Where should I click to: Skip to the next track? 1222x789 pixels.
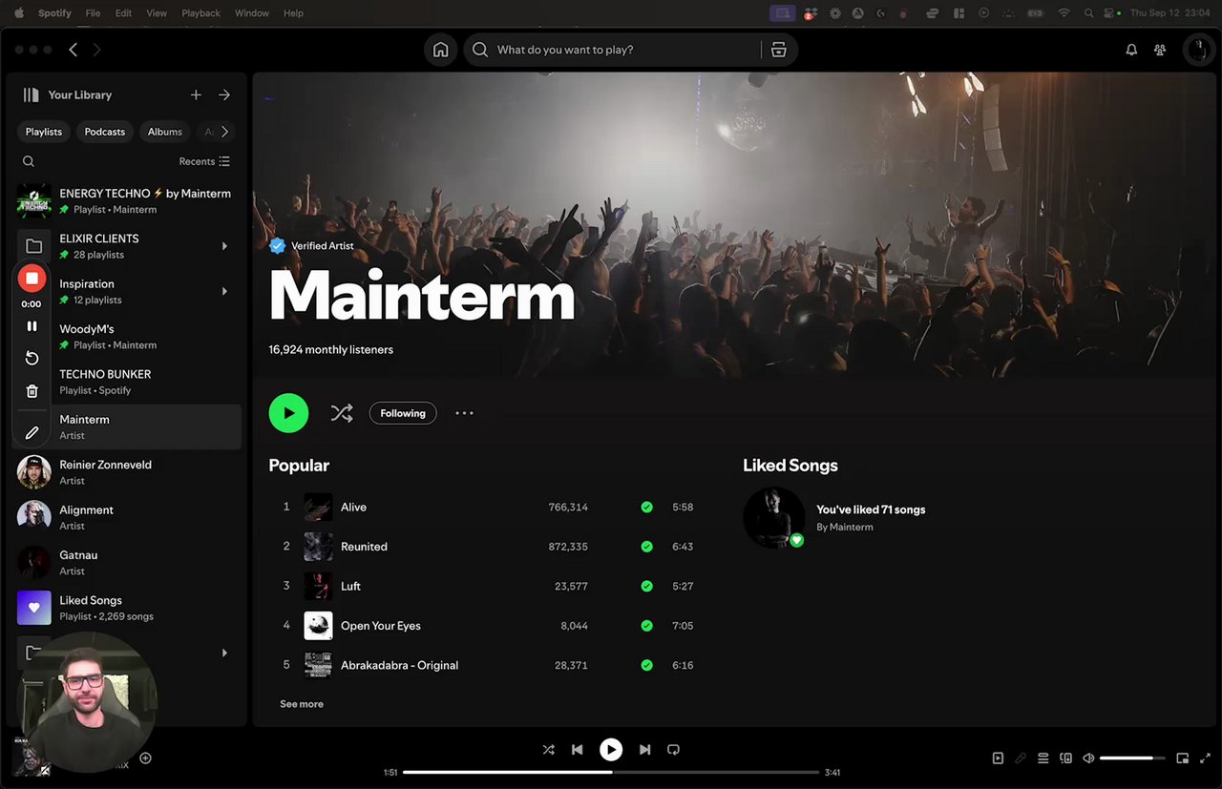tap(645, 750)
